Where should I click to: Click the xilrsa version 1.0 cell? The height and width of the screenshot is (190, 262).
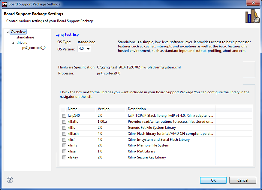point(100,151)
